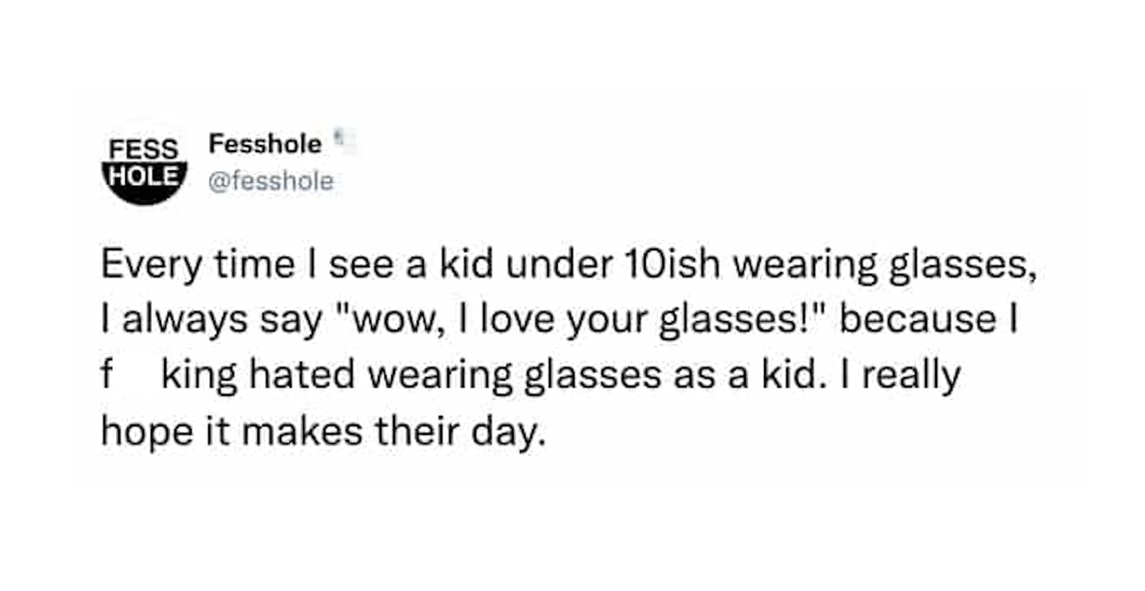This screenshot has height=591, width=1145.
Task: Click the word "hope" on the last line
Action: pyautogui.click(x=147, y=432)
